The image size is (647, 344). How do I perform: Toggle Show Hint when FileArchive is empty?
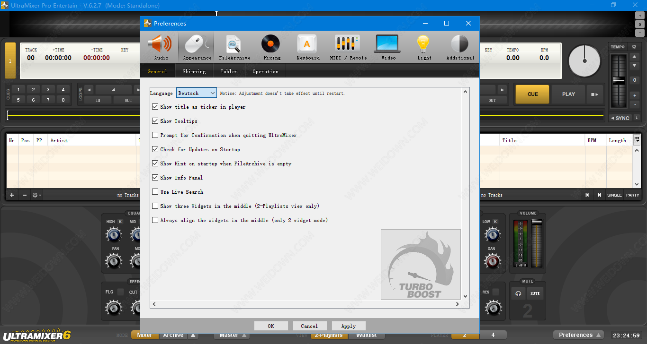(155, 163)
